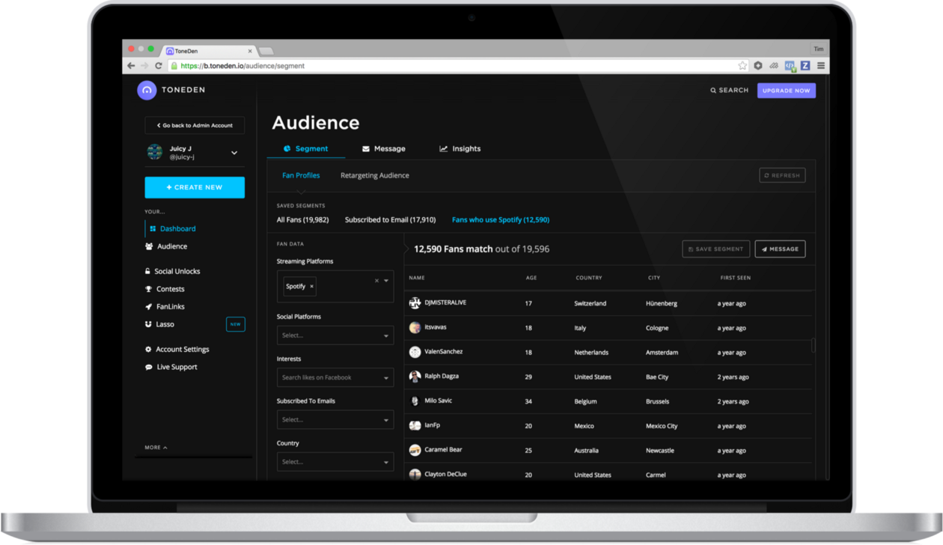The width and height of the screenshot is (943, 545).
Task: Click the Message button with paper plane
Action: pos(780,249)
